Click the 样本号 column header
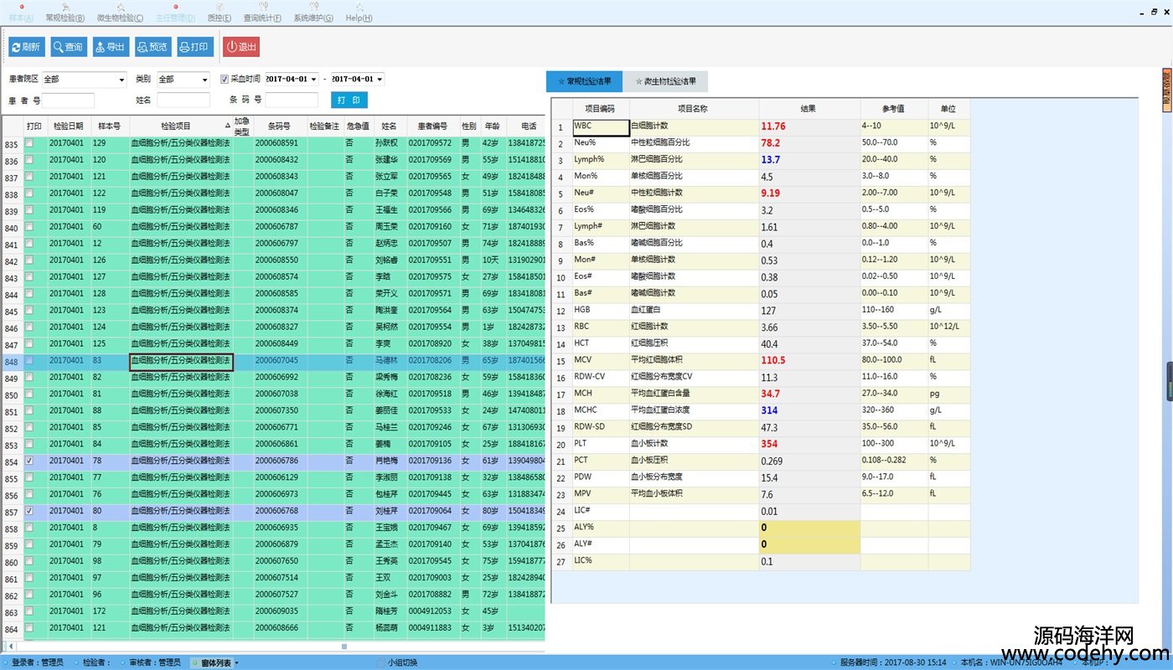The image size is (1173, 670). (x=110, y=126)
